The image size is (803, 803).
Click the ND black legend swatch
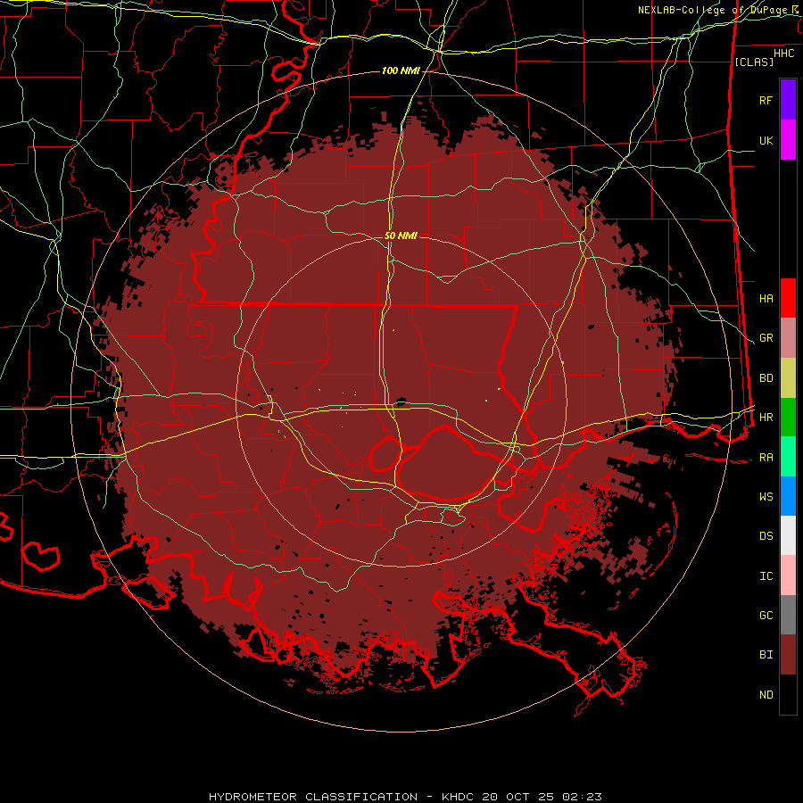click(788, 694)
